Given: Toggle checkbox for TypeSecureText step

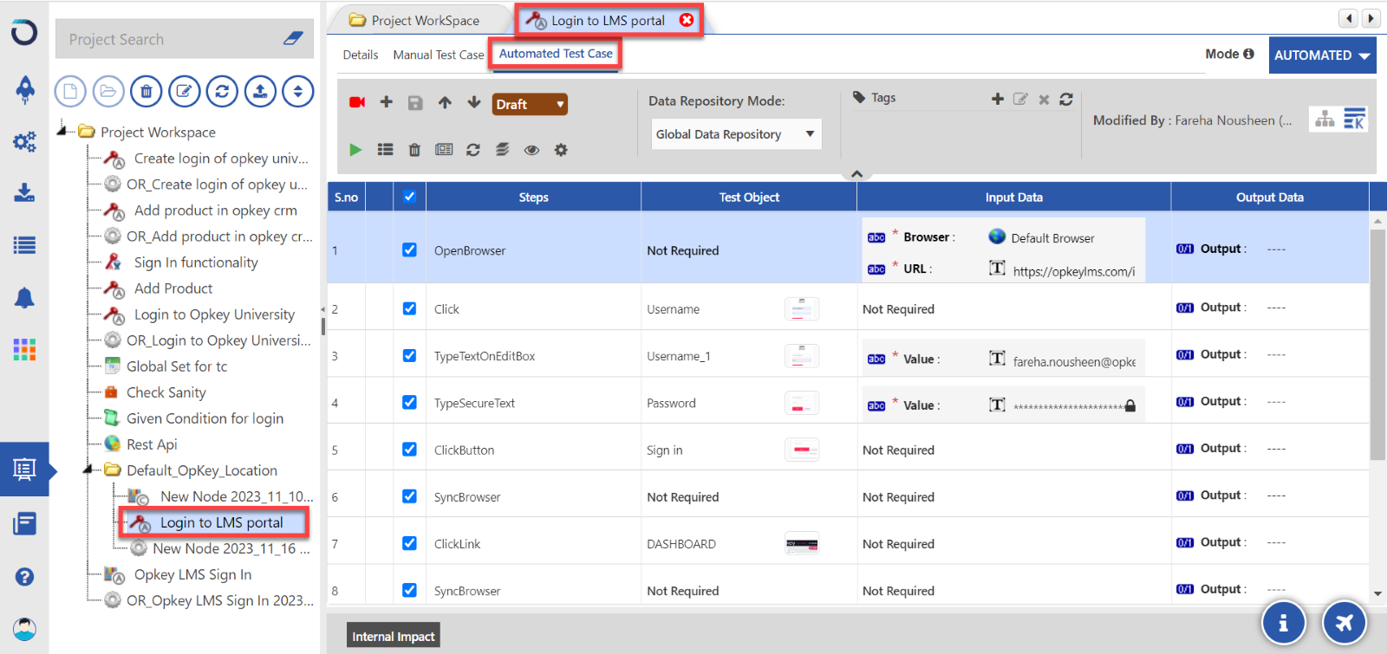Looking at the screenshot, I should 409,402.
